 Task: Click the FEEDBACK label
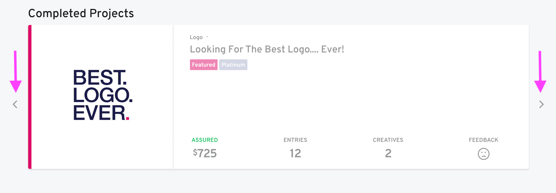pyautogui.click(x=483, y=140)
